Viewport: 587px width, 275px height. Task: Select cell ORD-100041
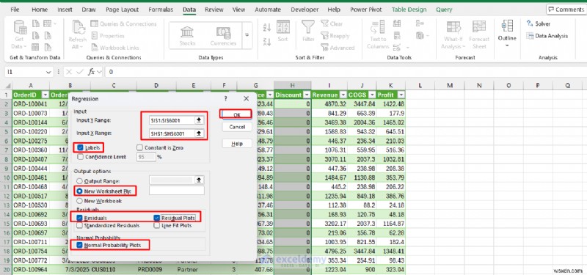[x=31, y=104]
